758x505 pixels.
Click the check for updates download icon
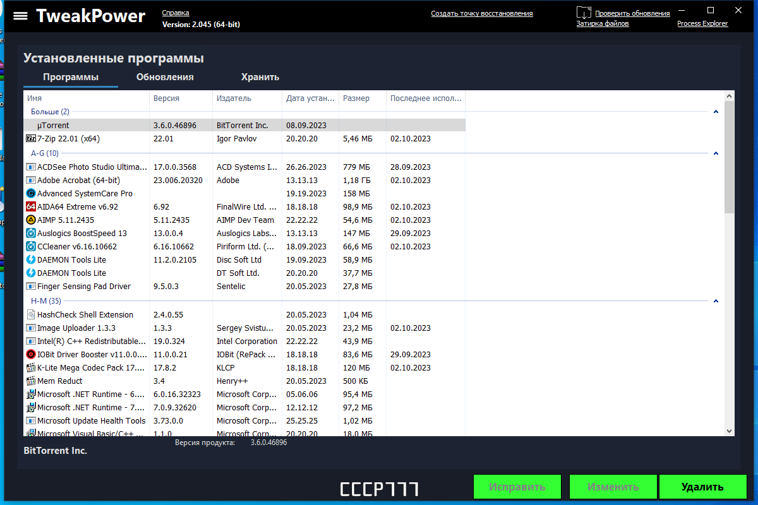pos(584,13)
